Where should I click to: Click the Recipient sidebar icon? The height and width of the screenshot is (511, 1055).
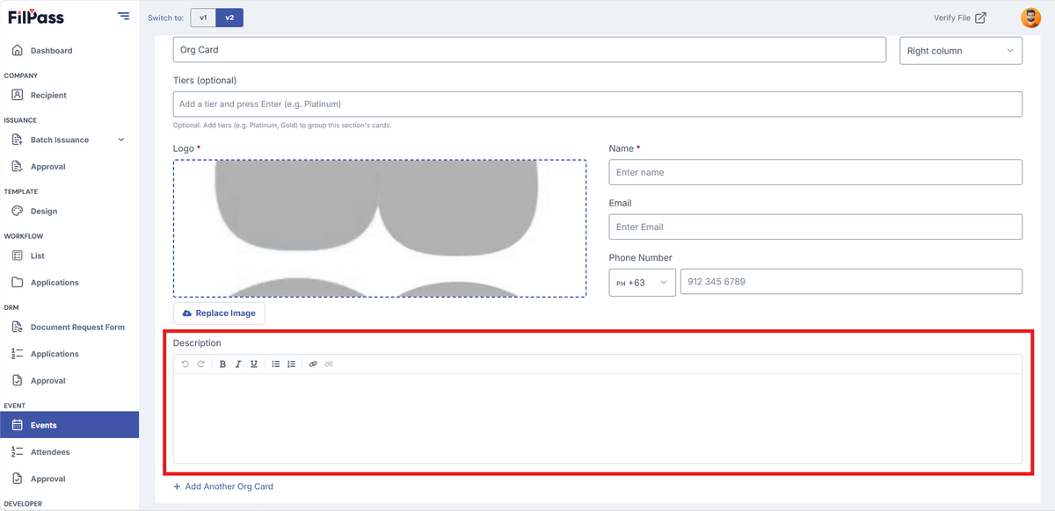click(18, 95)
